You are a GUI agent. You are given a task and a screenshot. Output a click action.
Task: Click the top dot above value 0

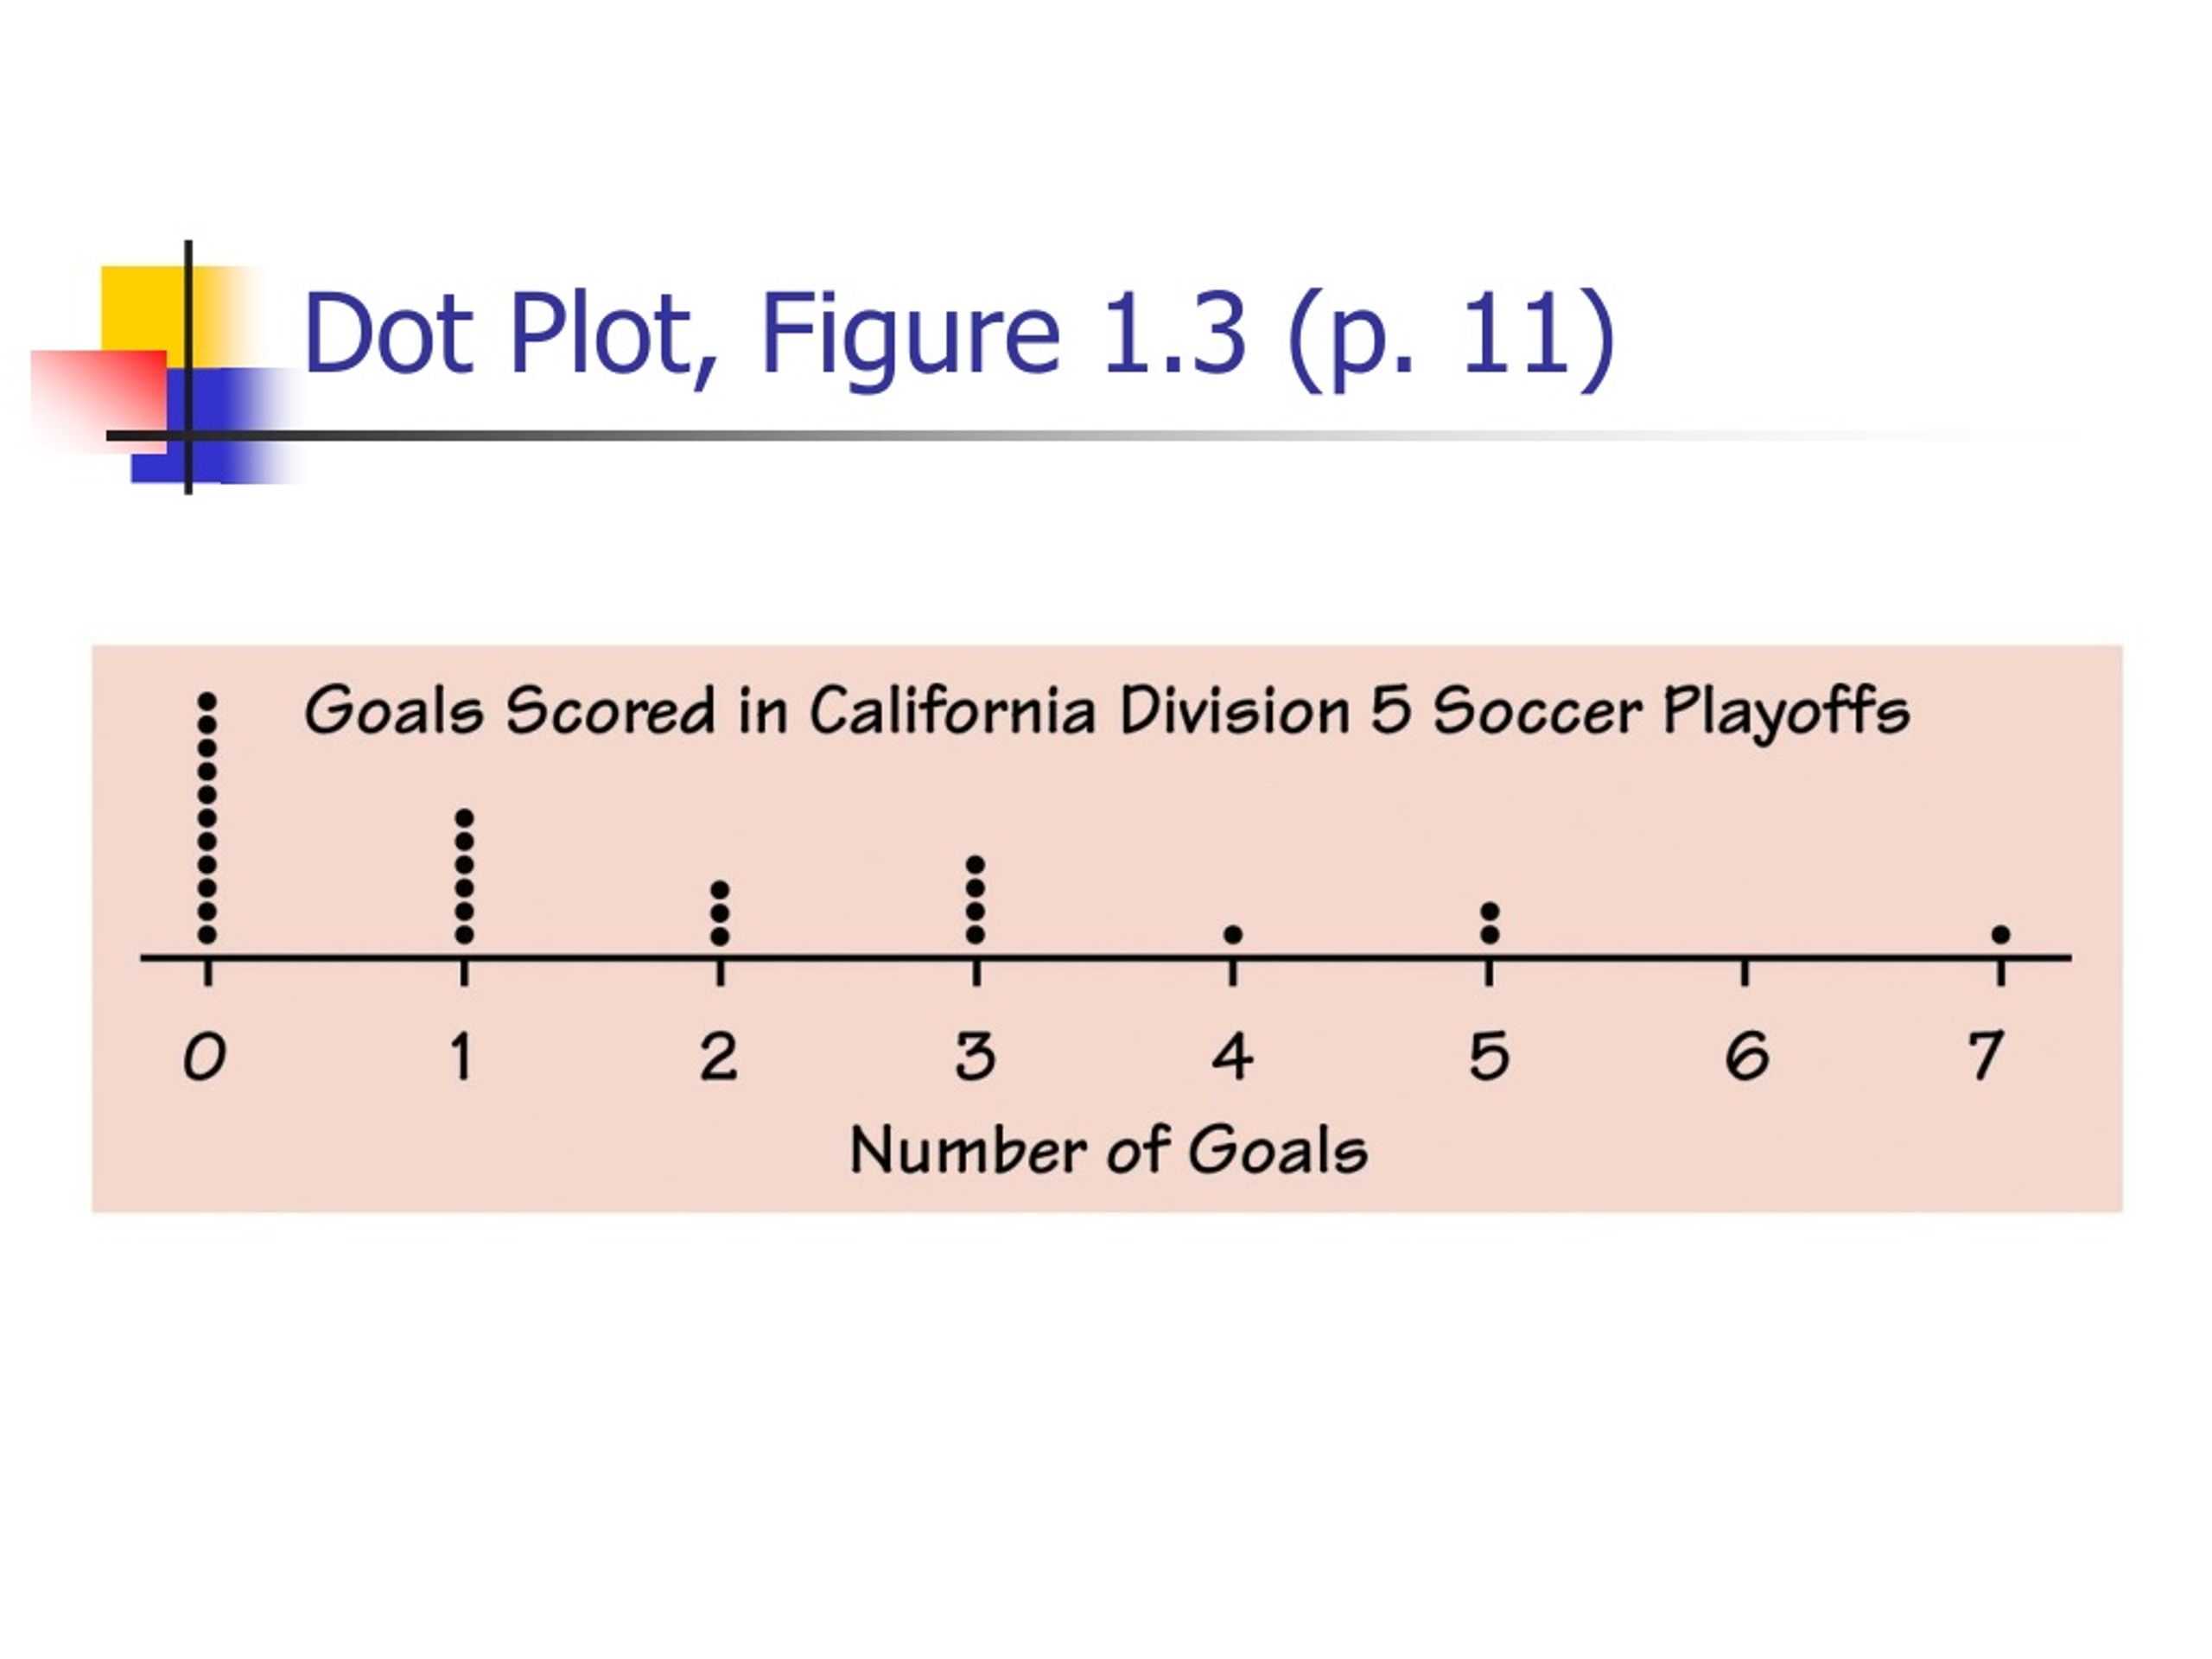pos(207,702)
